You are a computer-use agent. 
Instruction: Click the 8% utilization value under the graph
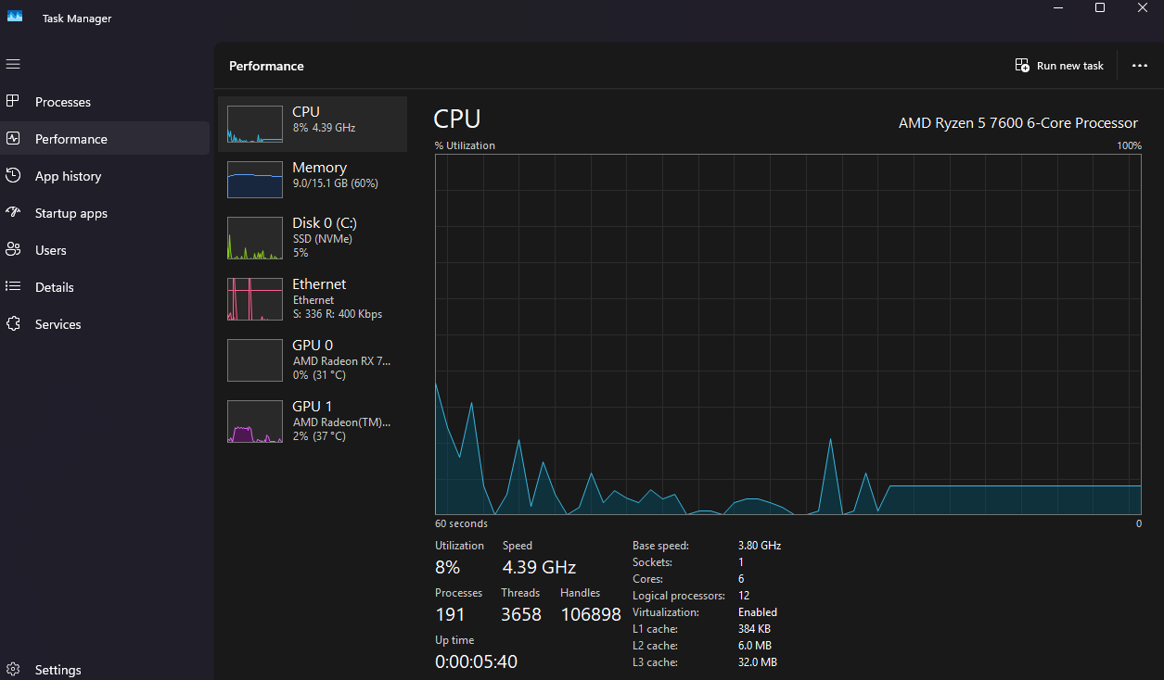point(447,567)
